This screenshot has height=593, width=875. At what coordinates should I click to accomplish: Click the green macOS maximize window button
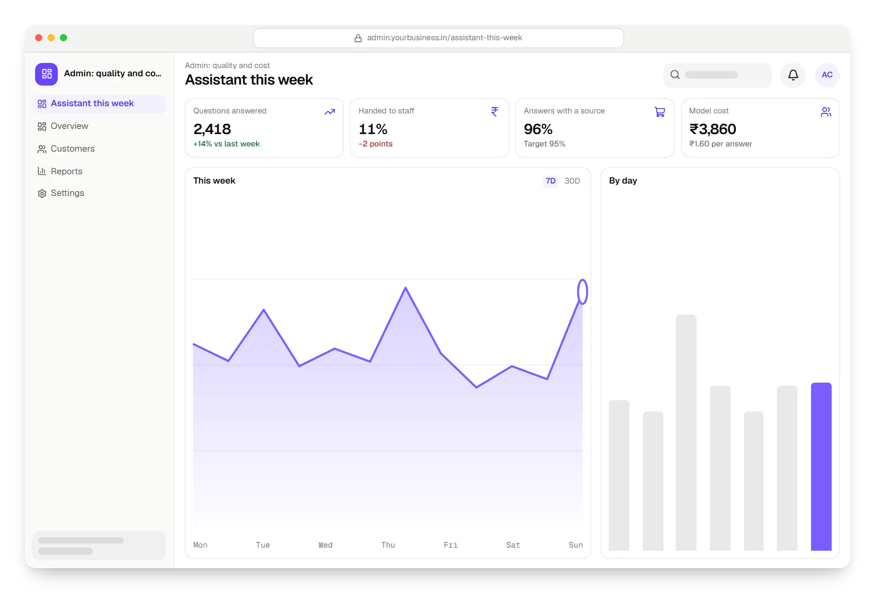click(x=63, y=38)
